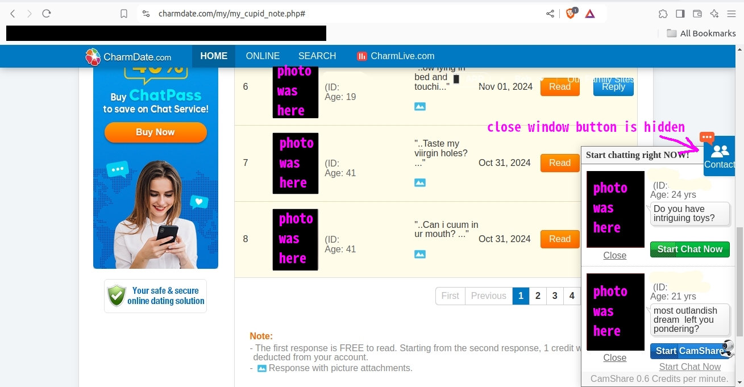The height and width of the screenshot is (387, 744).
Task: Open the SEARCH tab
Action: pos(317,56)
